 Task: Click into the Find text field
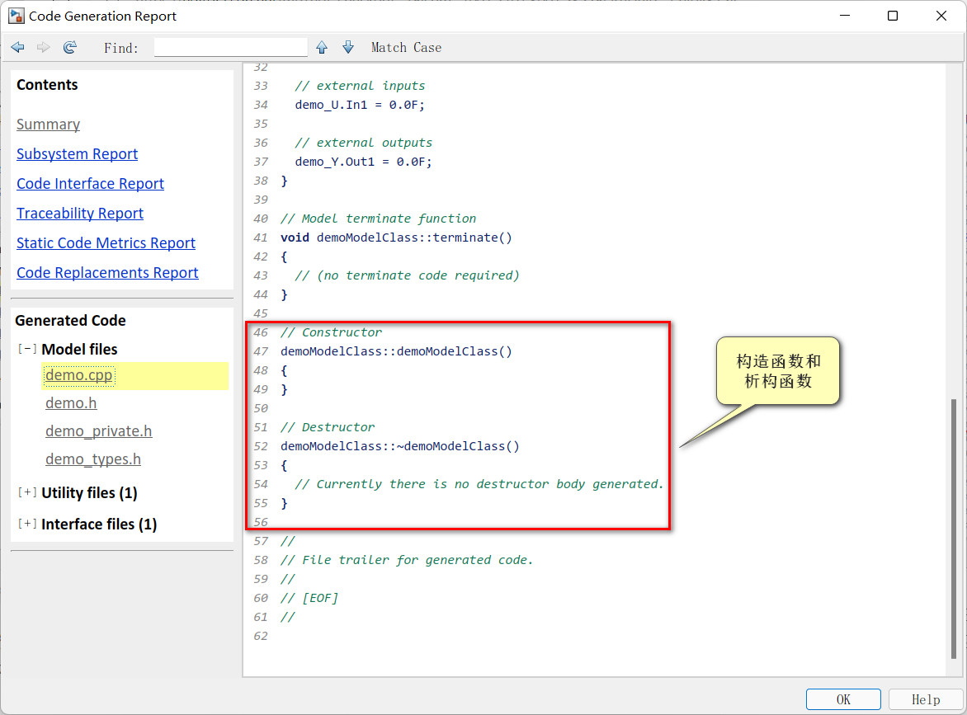click(231, 48)
